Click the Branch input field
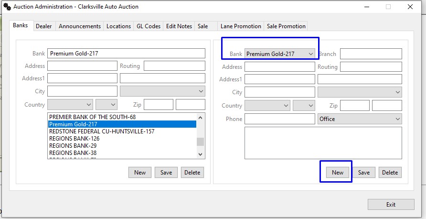Viewport: 426px width, 219px height. point(371,54)
